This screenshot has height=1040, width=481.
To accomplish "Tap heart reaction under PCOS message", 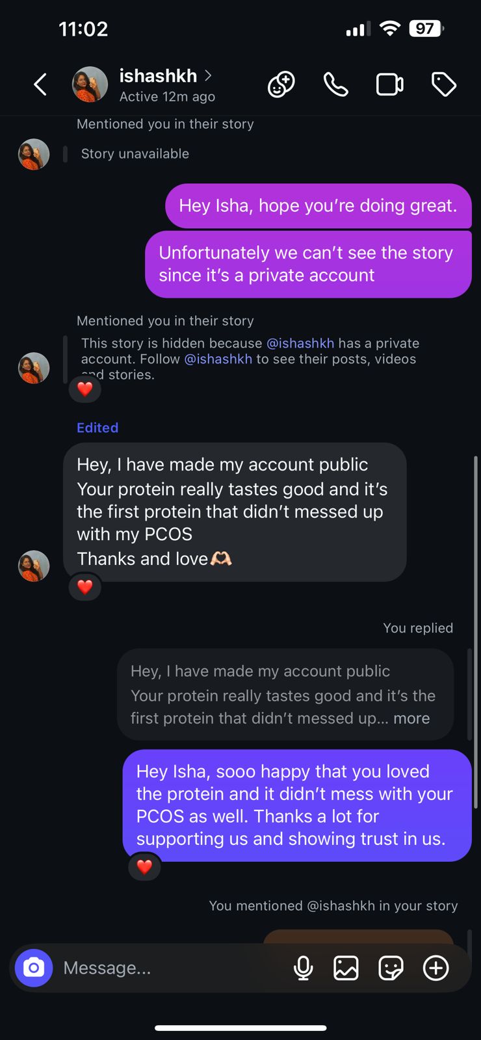I will (x=85, y=587).
